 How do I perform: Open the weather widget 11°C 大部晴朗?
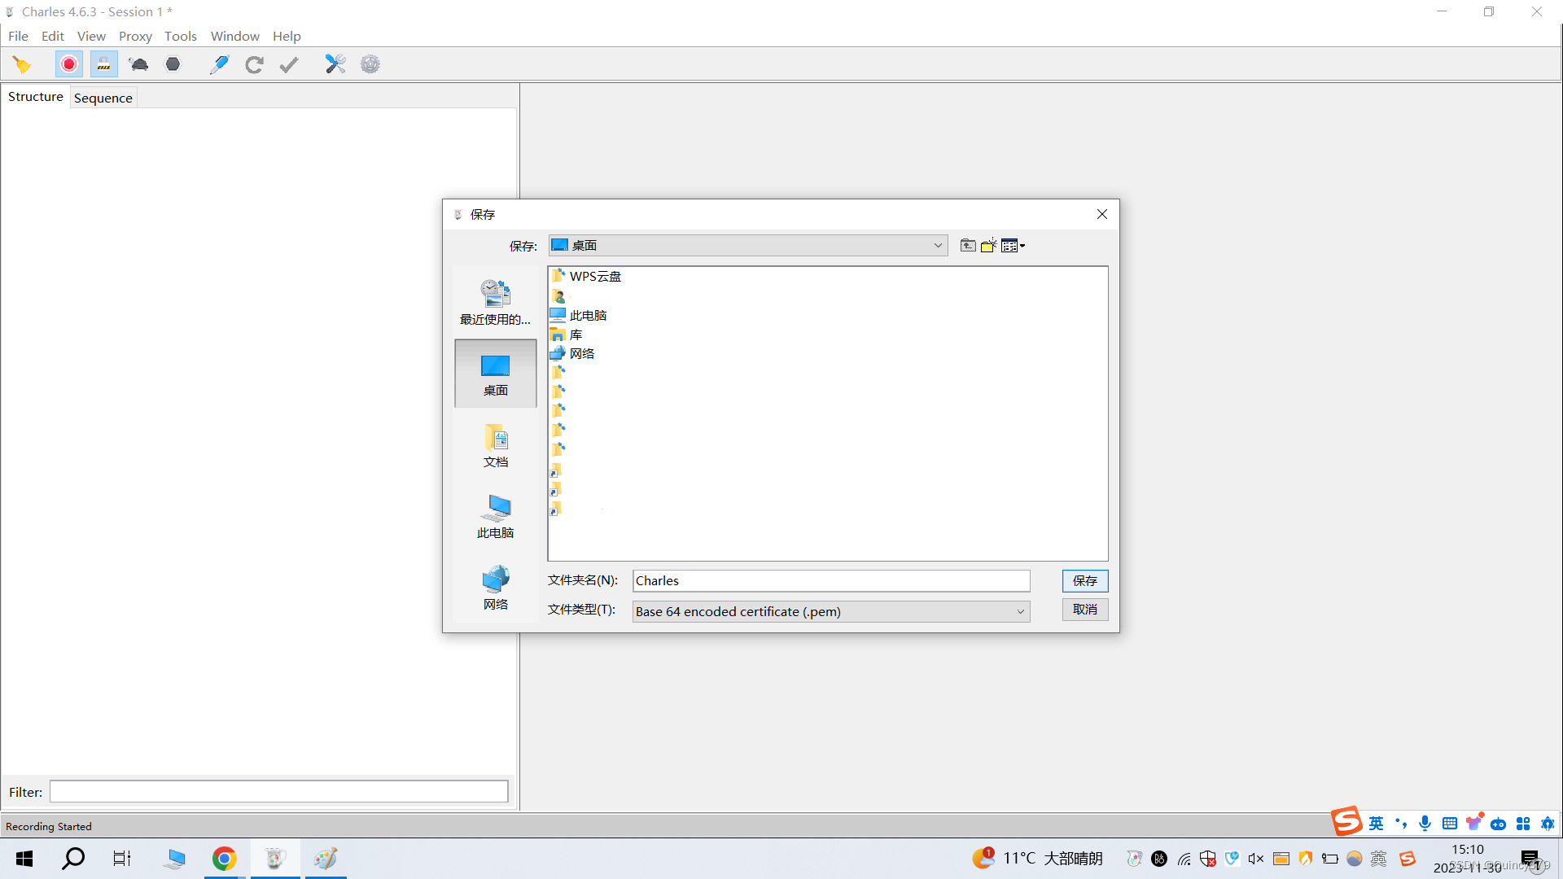(x=1038, y=858)
